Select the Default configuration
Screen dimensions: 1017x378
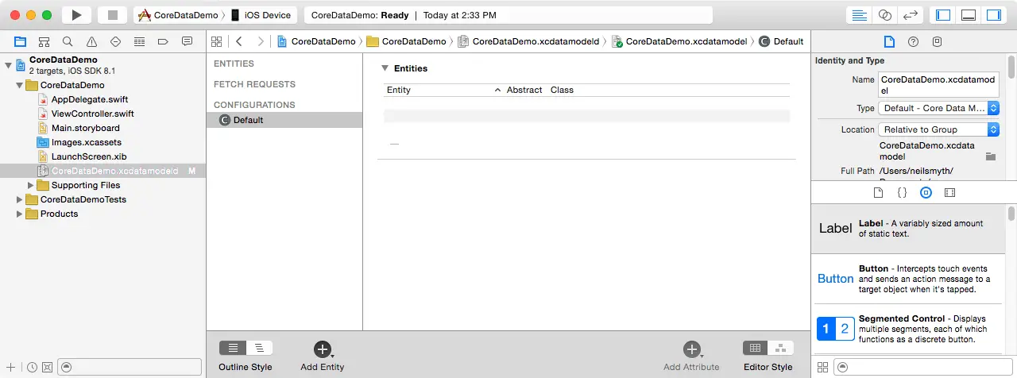pos(248,120)
